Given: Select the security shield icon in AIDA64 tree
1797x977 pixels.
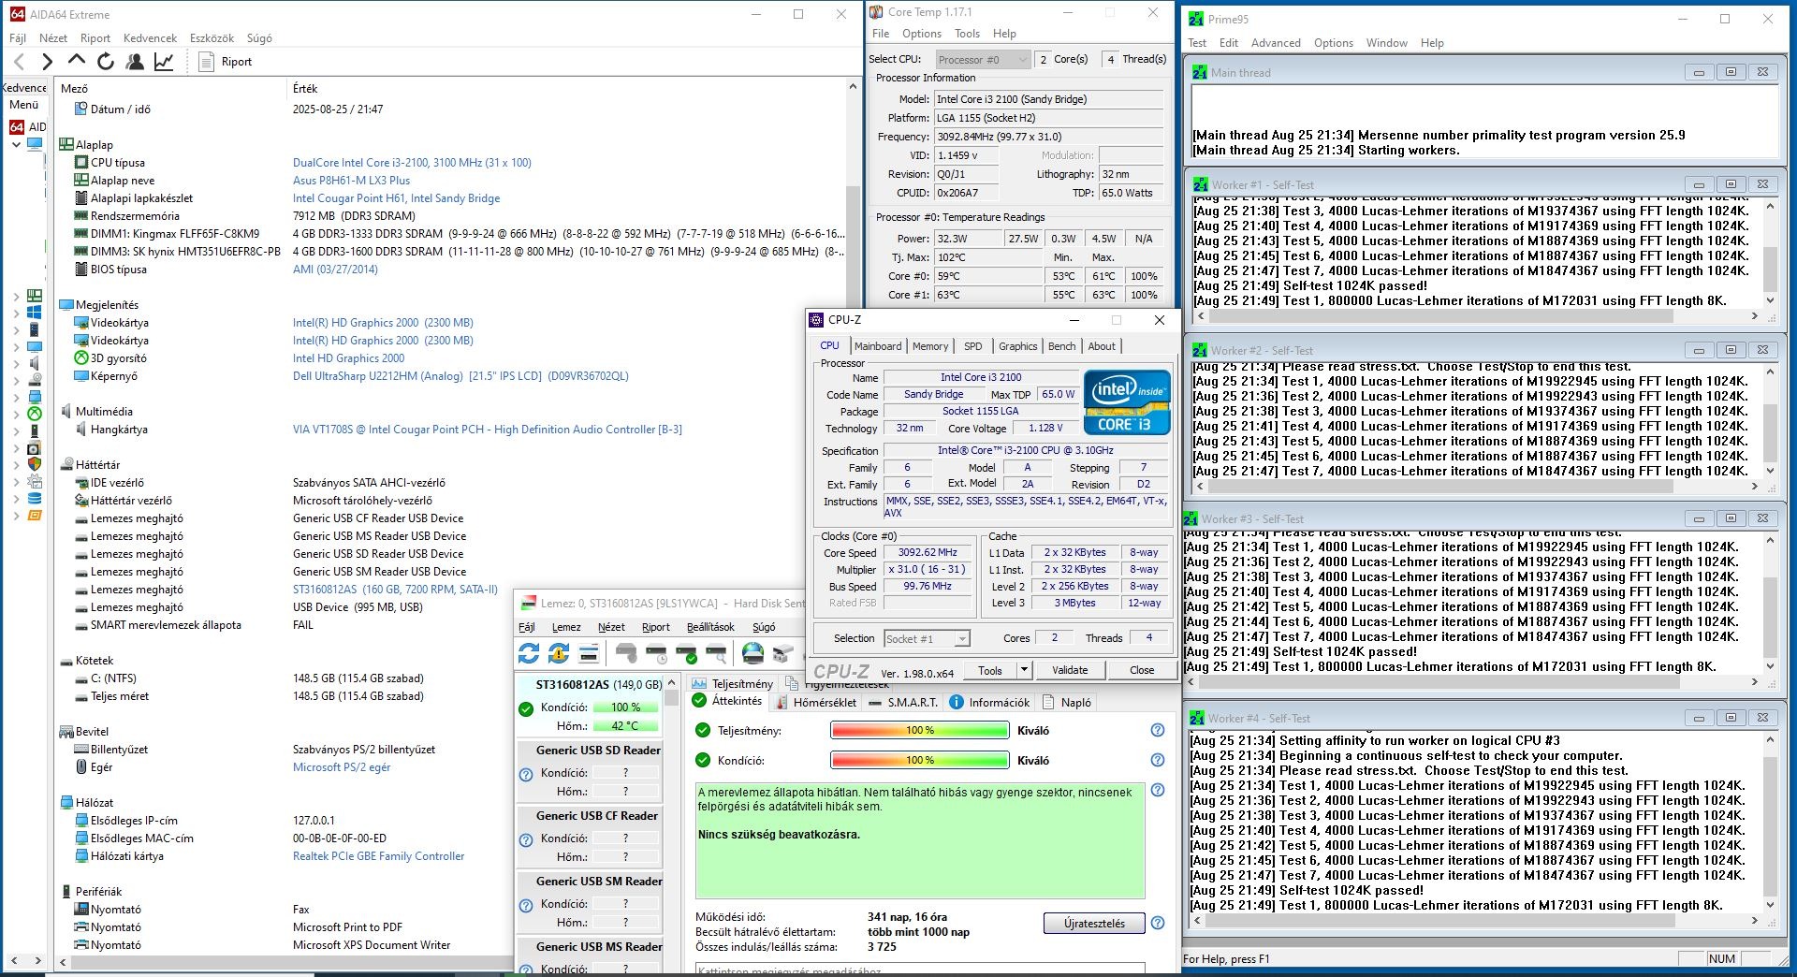Looking at the screenshot, I should point(35,464).
